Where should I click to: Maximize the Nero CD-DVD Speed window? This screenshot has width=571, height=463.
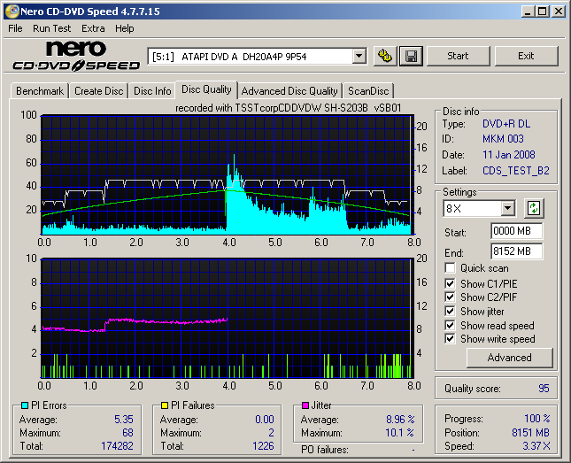tap(543, 12)
